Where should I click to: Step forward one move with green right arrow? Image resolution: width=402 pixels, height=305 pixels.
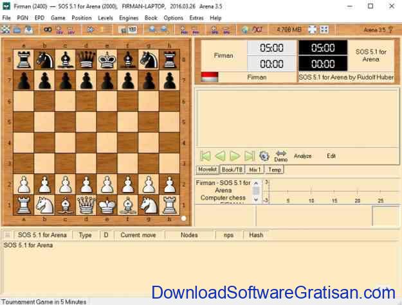point(235,155)
